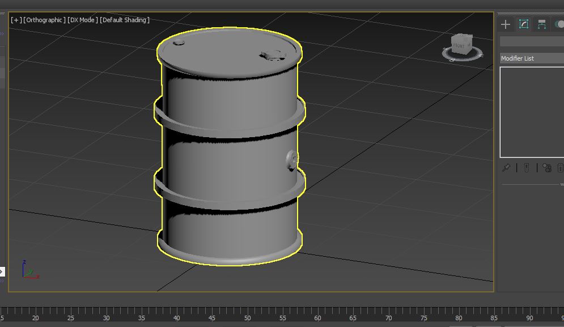The width and height of the screenshot is (564, 327).
Task: Toggle Show End Result button
Action: coord(527,168)
